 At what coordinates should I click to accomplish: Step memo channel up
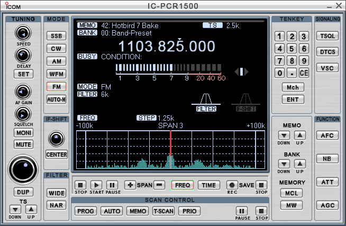[x=299, y=135]
